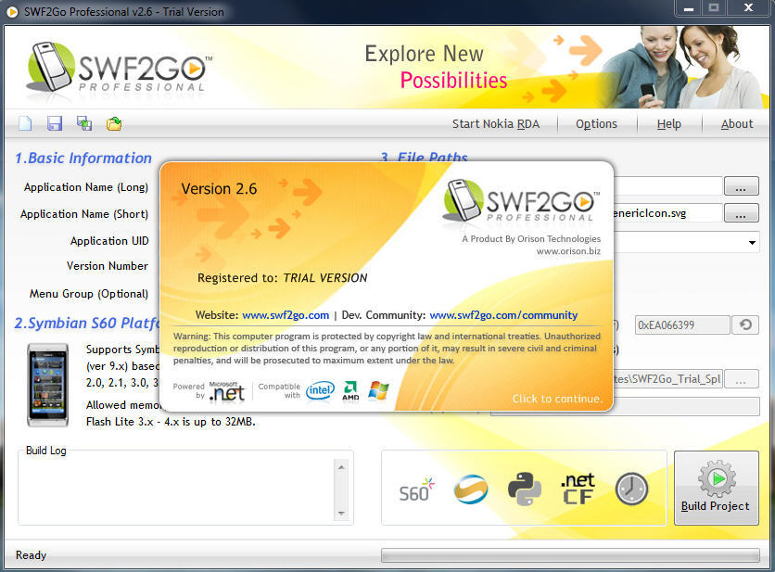Image resolution: width=775 pixels, height=572 pixels.
Task: Click the build progress bar
Action: 570,554
